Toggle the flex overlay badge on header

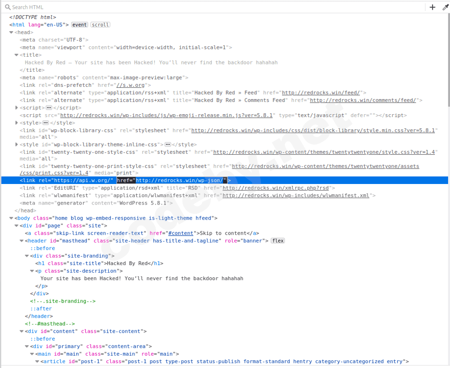click(278, 241)
